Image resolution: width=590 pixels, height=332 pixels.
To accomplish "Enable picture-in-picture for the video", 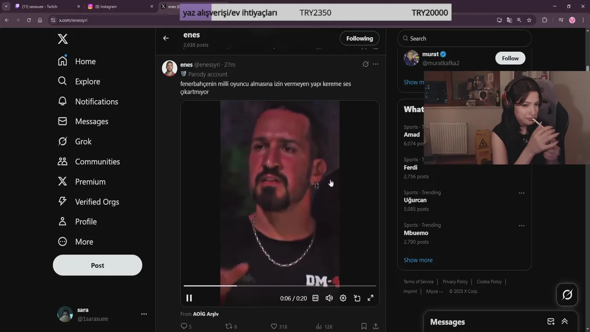I will point(357,298).
